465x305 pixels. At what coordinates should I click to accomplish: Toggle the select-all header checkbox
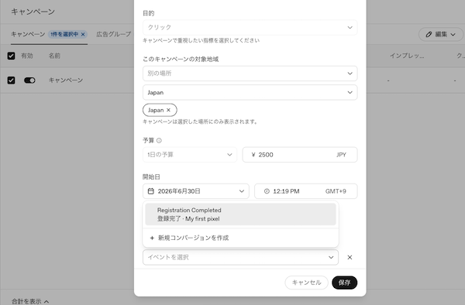(12, 56)
